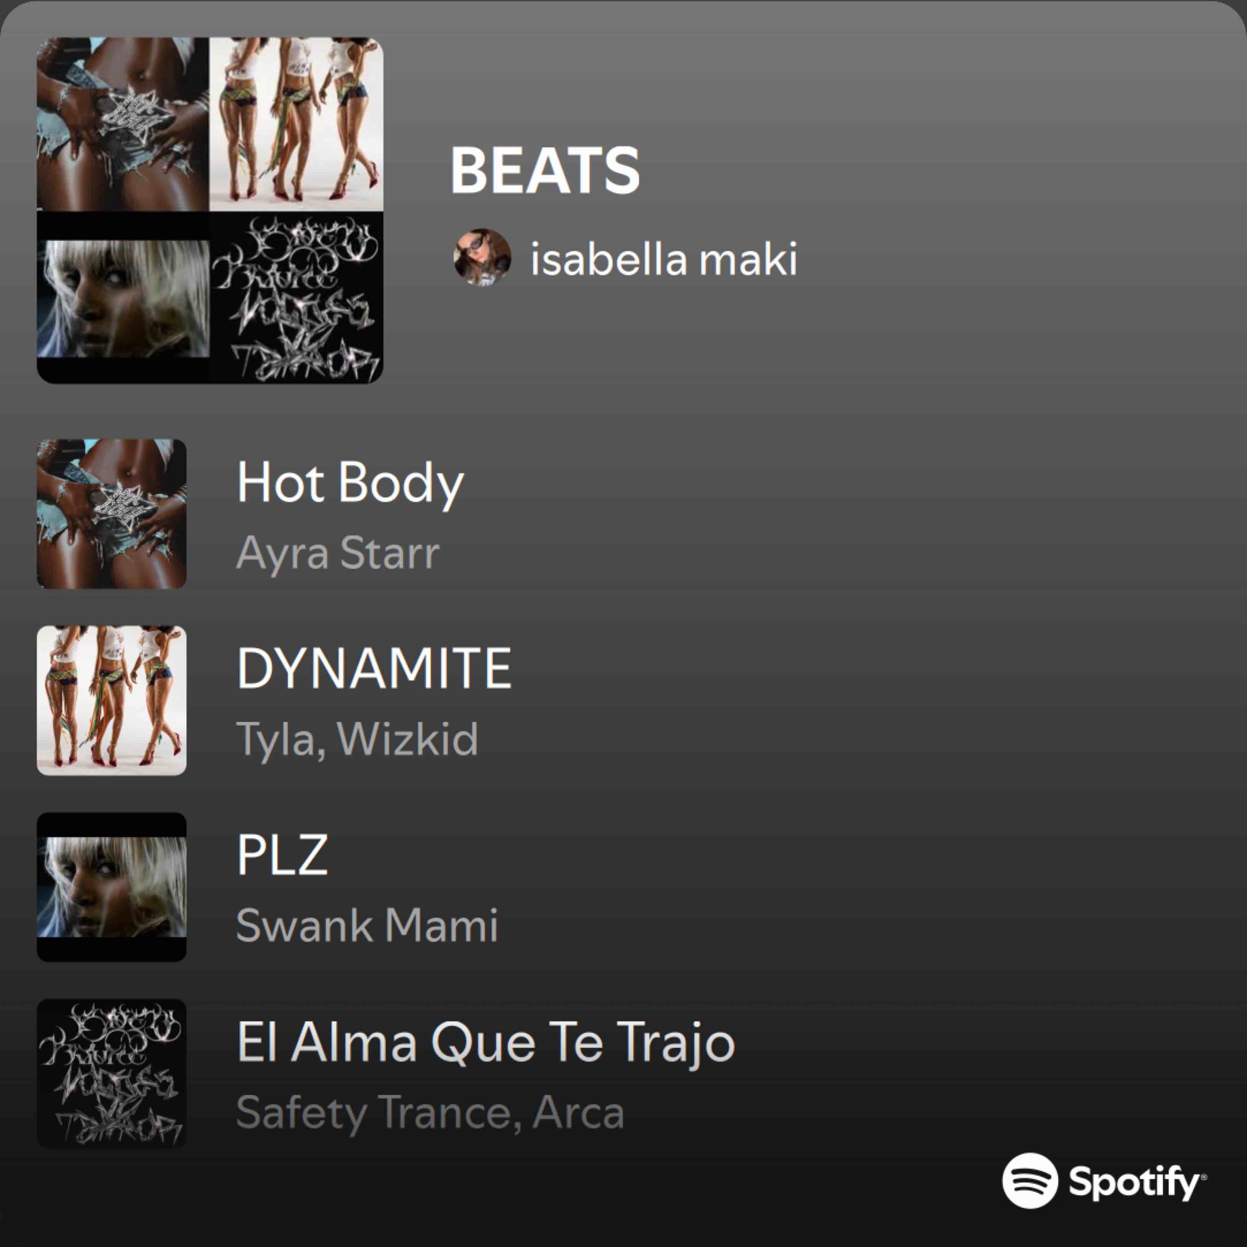
Task: Open the Hot Body album cover
Action: click(112, 514)
